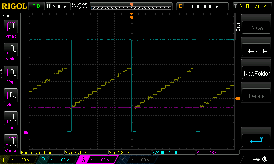Image resolution: width=274 pixels, height=164 pixels.
Task: Click the USB status icon
Action: coord(257,159)
